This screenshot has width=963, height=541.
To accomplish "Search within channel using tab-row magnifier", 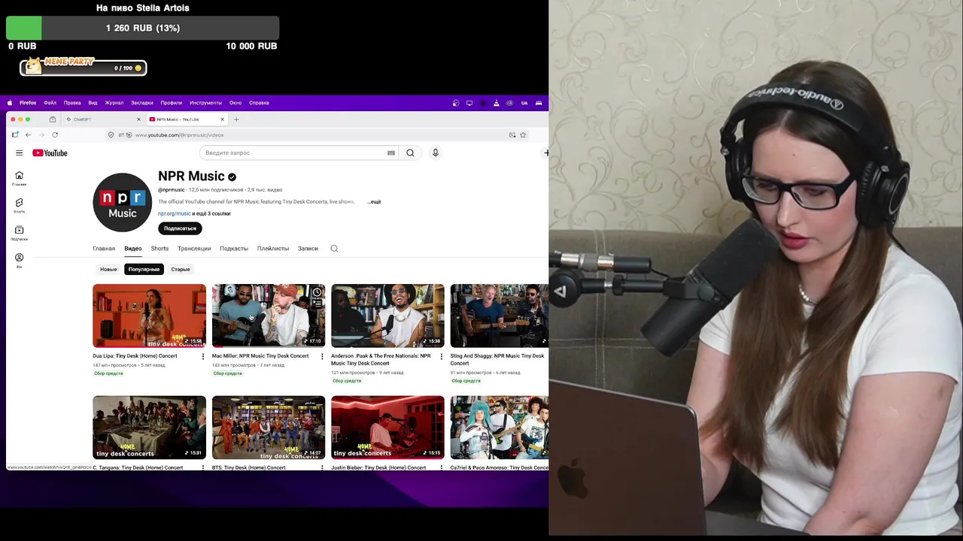I will tap(334, 249).
